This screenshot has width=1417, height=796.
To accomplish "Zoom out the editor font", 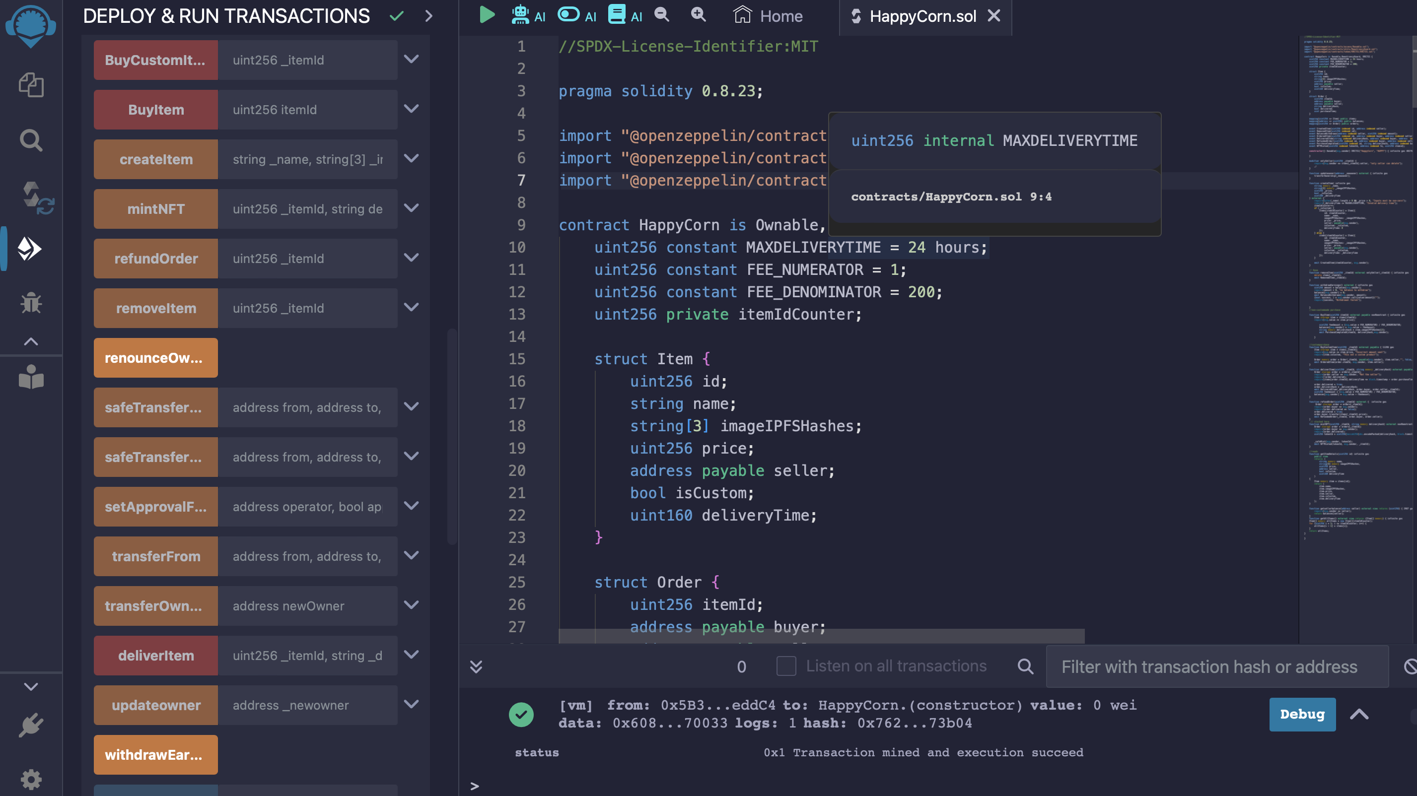I will [662, 15].
